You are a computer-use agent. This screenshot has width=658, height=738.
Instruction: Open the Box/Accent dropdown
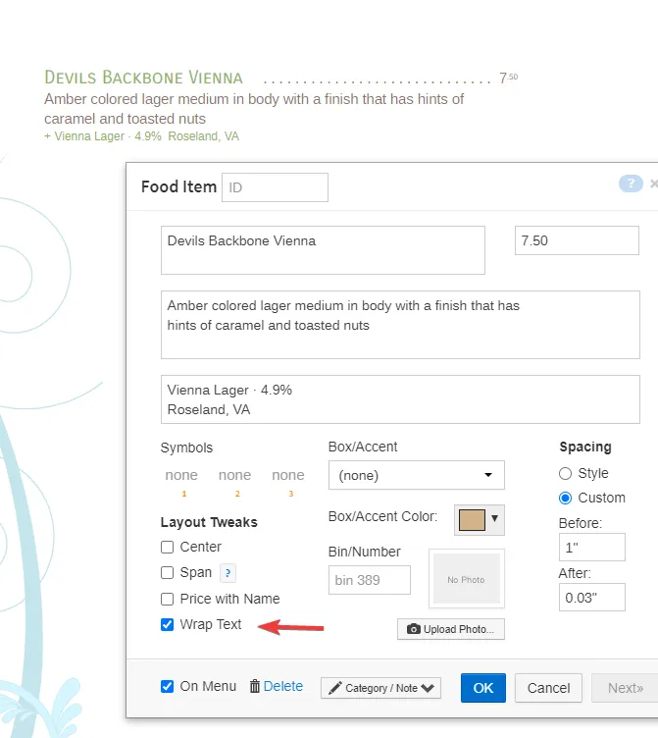[x=416, y=475]
